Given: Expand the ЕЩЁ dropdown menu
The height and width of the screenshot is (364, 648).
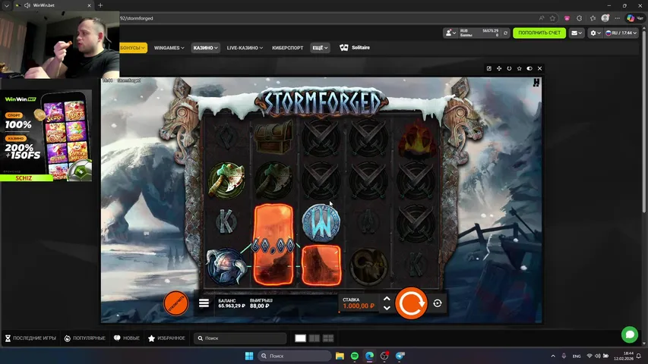Looking at the screenshot, I should click(x=320, y=48).
